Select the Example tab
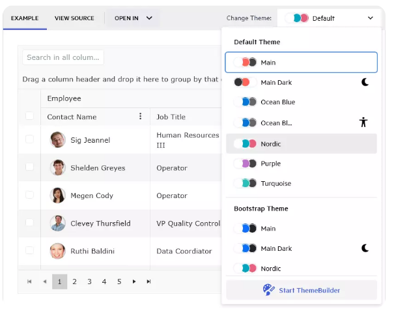 pos(25,18)
